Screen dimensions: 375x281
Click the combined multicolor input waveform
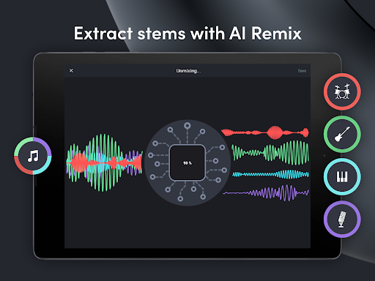[105, 162]
